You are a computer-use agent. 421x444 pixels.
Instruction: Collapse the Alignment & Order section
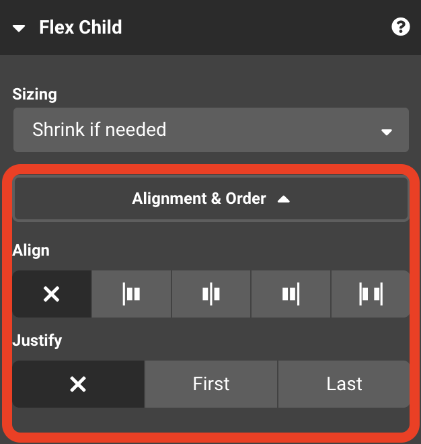coord(210,199)
